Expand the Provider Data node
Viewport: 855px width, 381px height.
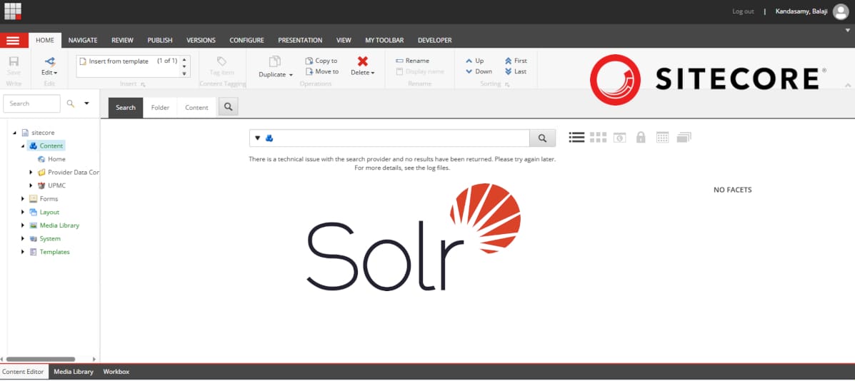(31, 173)
